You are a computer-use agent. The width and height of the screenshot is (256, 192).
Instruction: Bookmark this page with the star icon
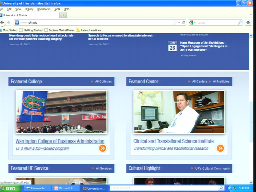[174, 22]
